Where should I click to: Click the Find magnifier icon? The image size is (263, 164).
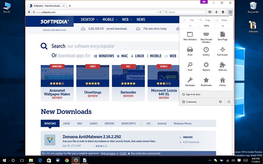(x=190, y=65)
